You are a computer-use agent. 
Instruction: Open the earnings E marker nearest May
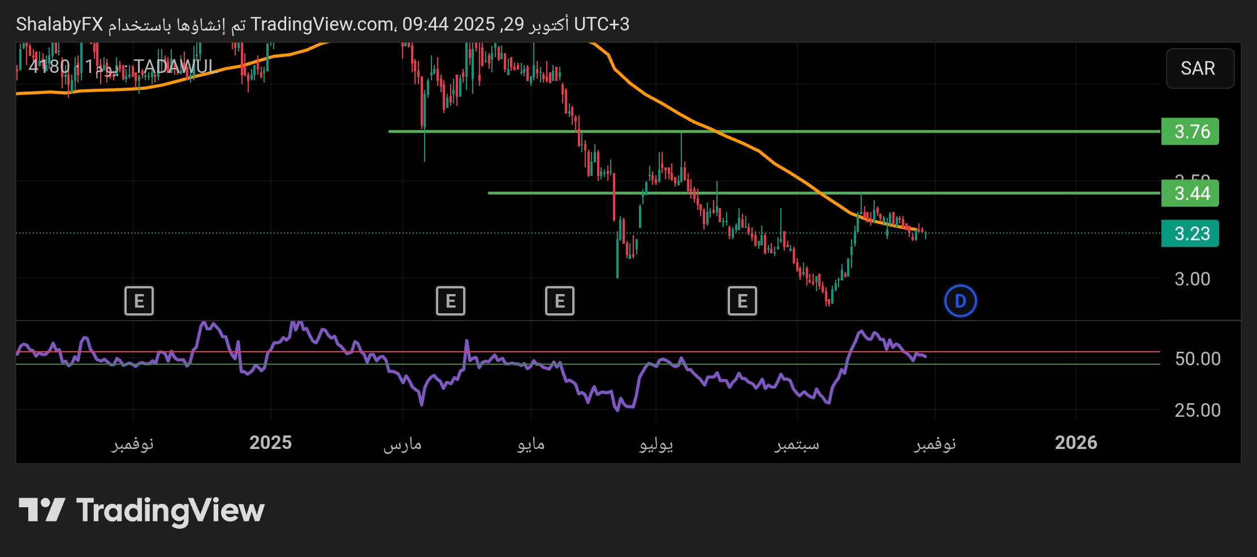coord(559,301)
